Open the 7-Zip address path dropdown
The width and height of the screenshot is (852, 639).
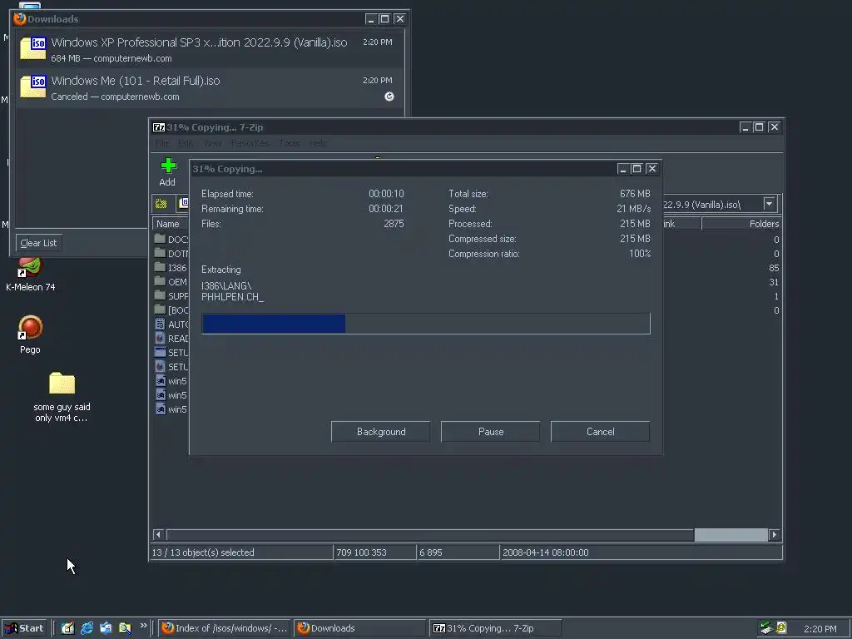(769, 204)
